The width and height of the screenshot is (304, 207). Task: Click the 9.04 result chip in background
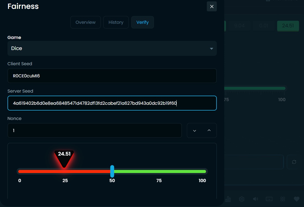click(x=239, y=26)
